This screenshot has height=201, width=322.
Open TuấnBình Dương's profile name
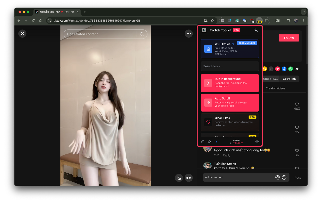click(225, 164)
